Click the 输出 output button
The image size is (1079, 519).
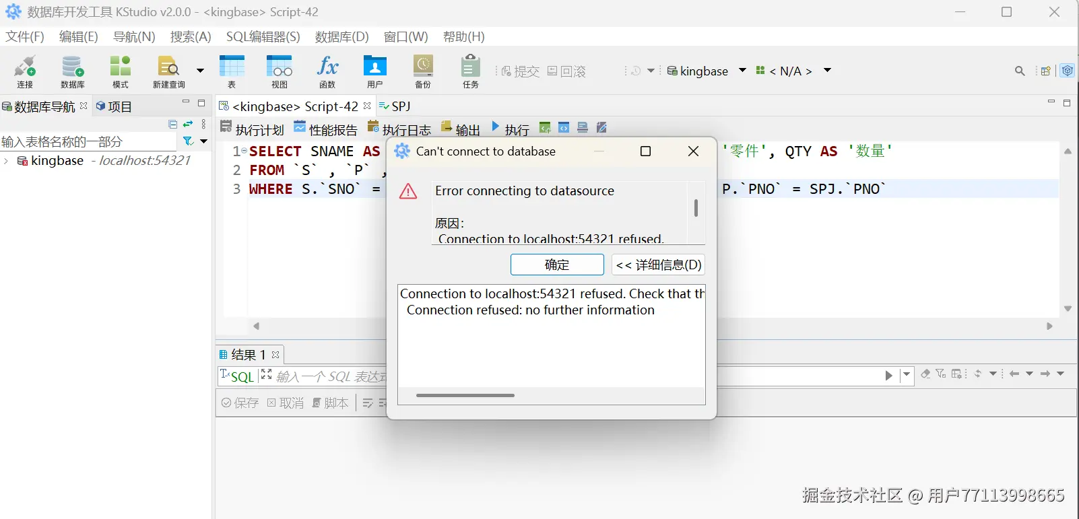pos(460,129)
